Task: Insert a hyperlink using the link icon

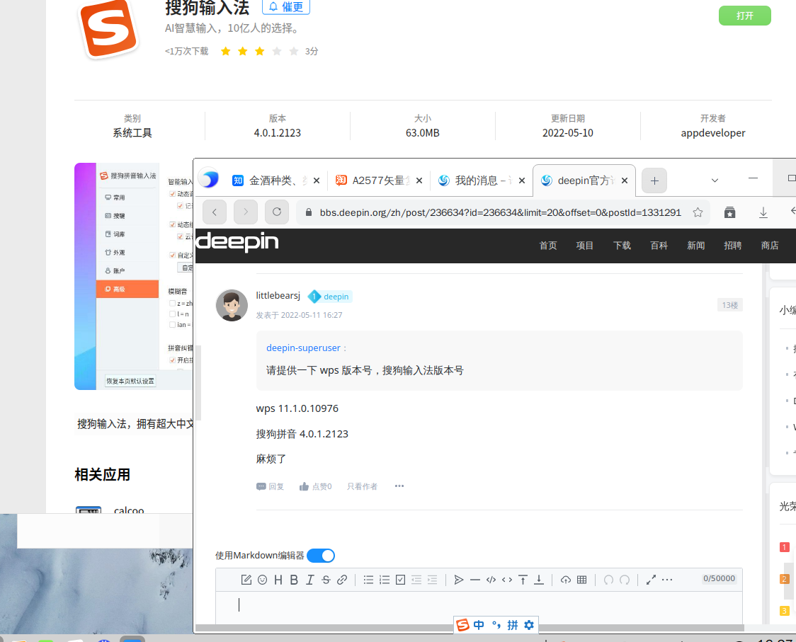Action: [341, 580]
